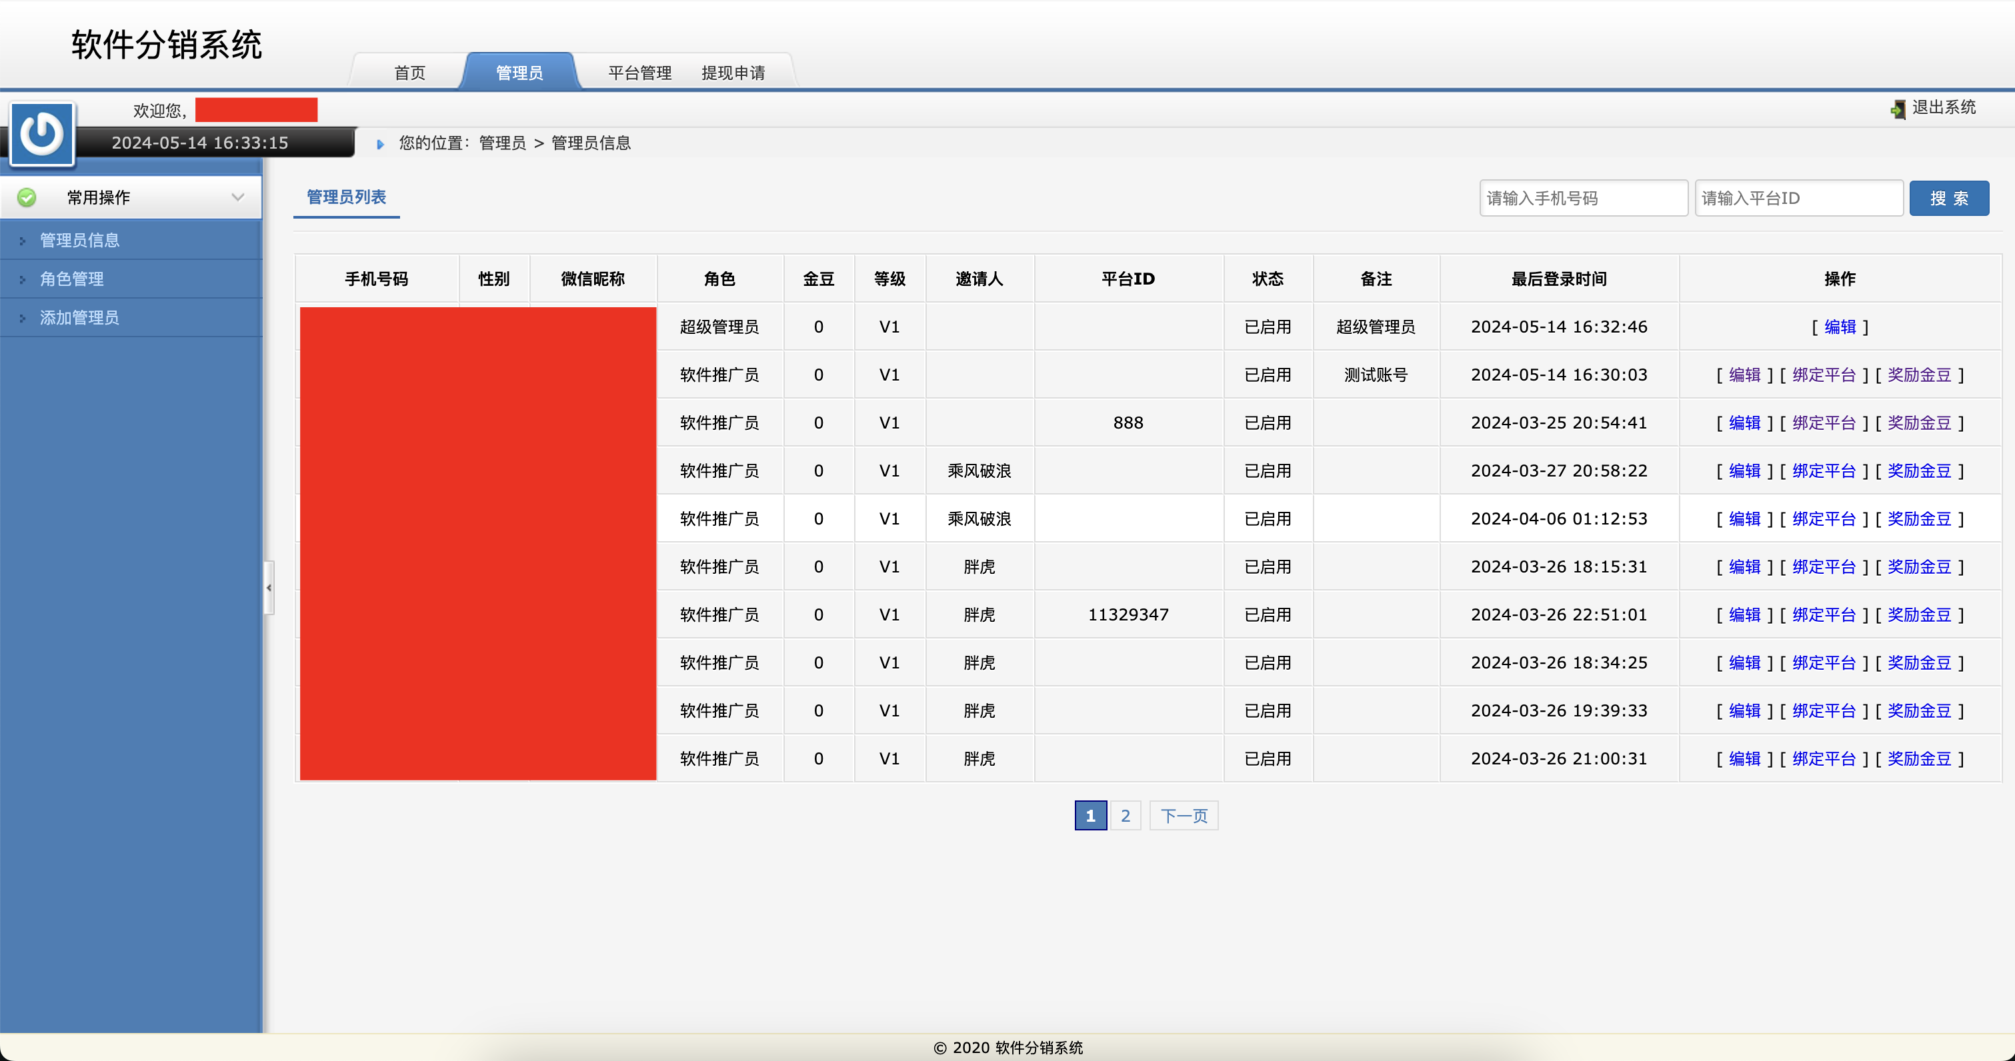This screenshot has width=2015, height=1061.
Task: Click 奖励金豆 in the 19:39:33 login row
Action: tap(1920, 710)
